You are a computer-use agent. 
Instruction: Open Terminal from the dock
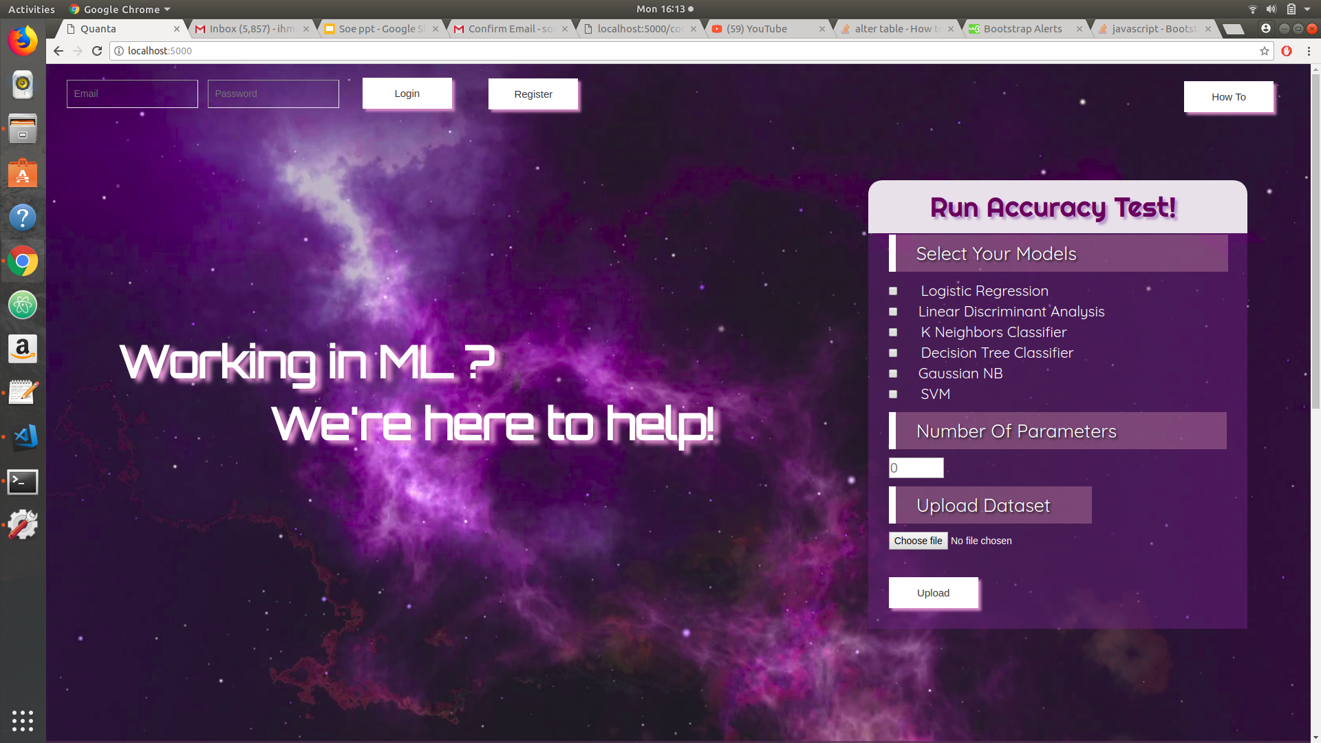23,482
